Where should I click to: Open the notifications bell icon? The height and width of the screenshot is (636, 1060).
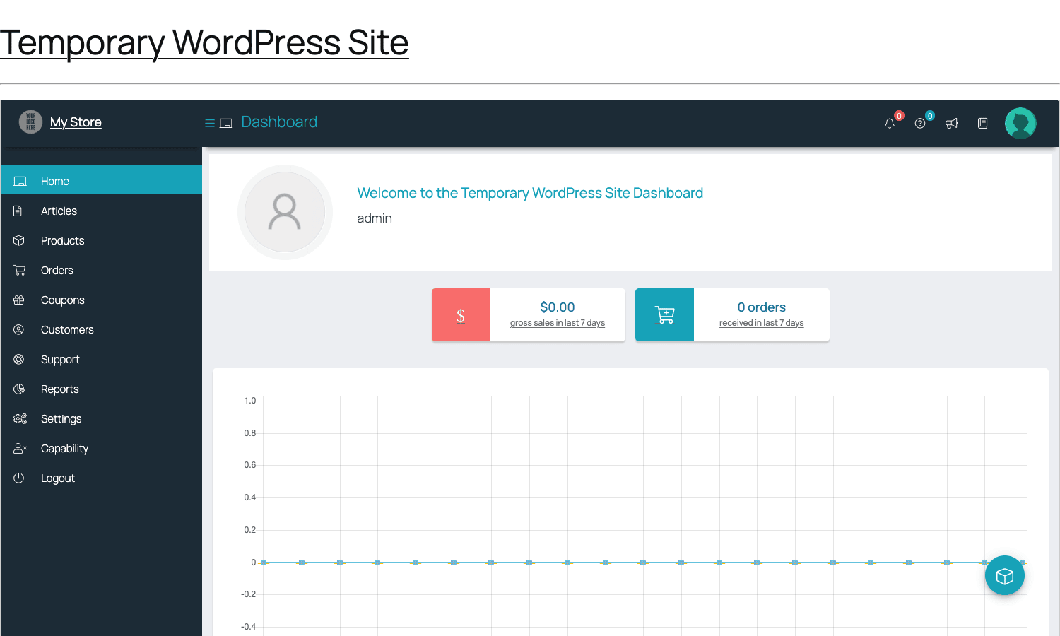(890, 124)
